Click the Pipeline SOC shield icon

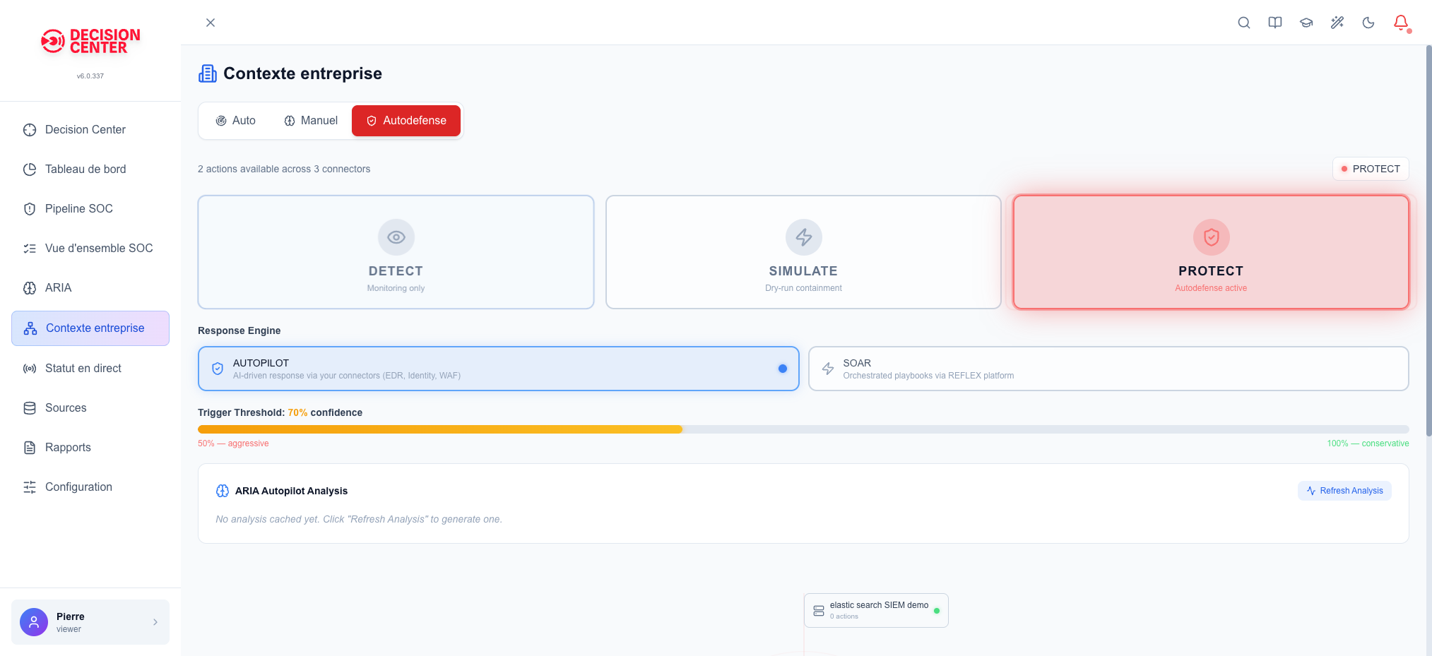click(30, 209)
